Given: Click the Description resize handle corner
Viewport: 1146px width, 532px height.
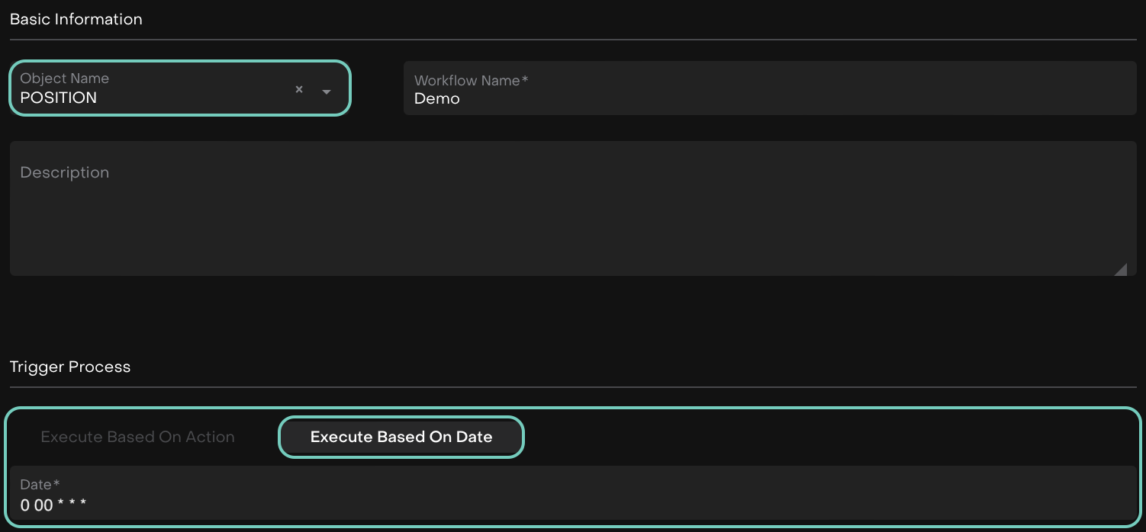Looking at the screenshot, I should pos(1120,269).
